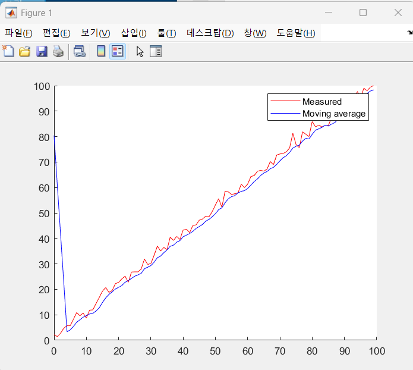Insert a colorbar using the toolbar icon
The height and width of the screenshot is (370, 413).
tap(101, 51)
